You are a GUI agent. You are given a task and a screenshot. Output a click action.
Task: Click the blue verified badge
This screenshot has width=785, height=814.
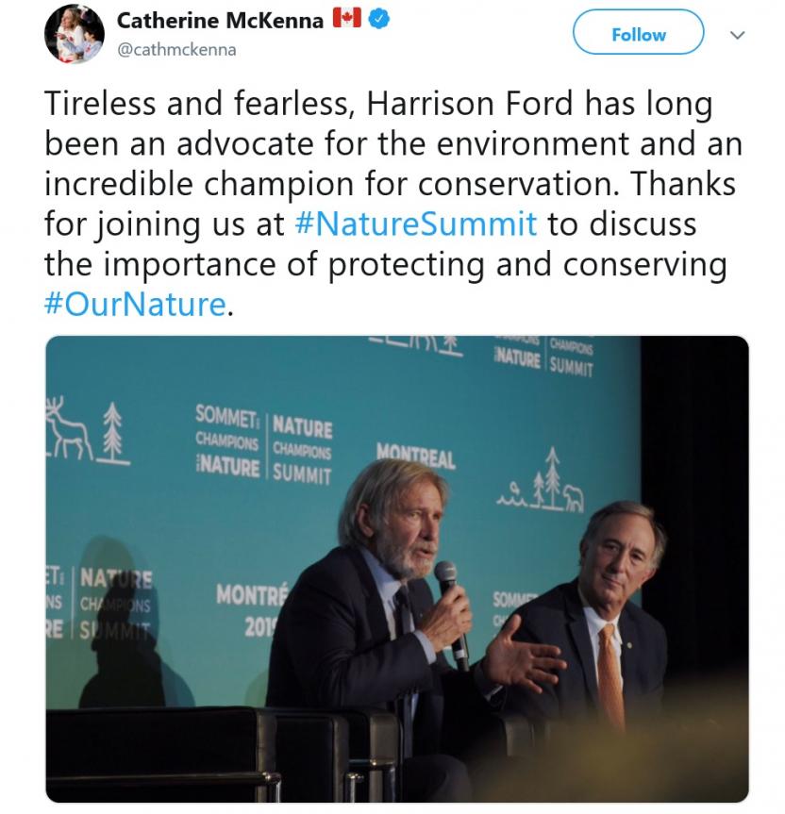click(378, 20)
